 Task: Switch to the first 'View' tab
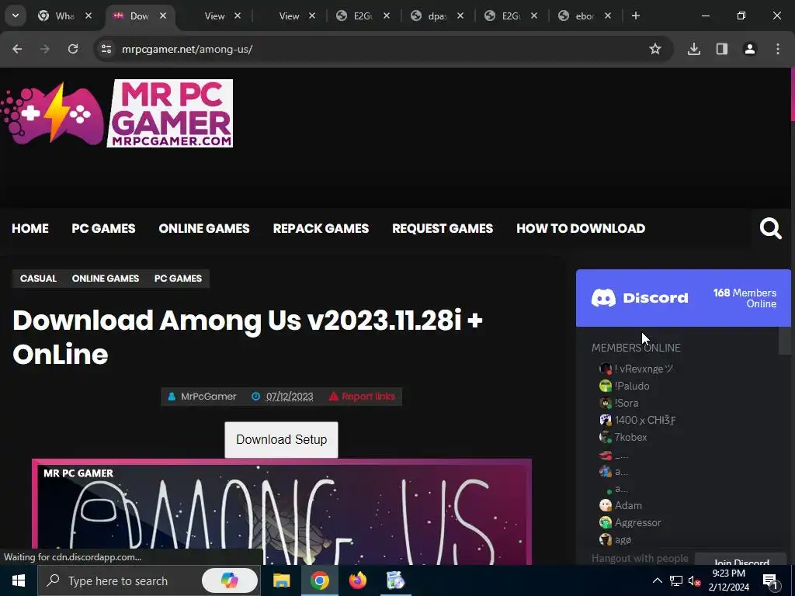pyautogui.click(x=214, y=16)
